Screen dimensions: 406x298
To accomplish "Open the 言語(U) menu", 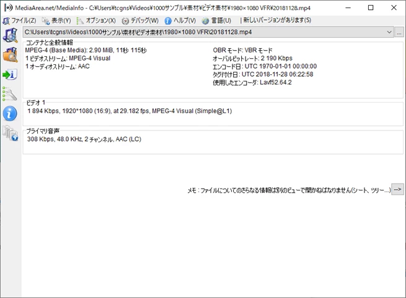I will click(217, 20).
